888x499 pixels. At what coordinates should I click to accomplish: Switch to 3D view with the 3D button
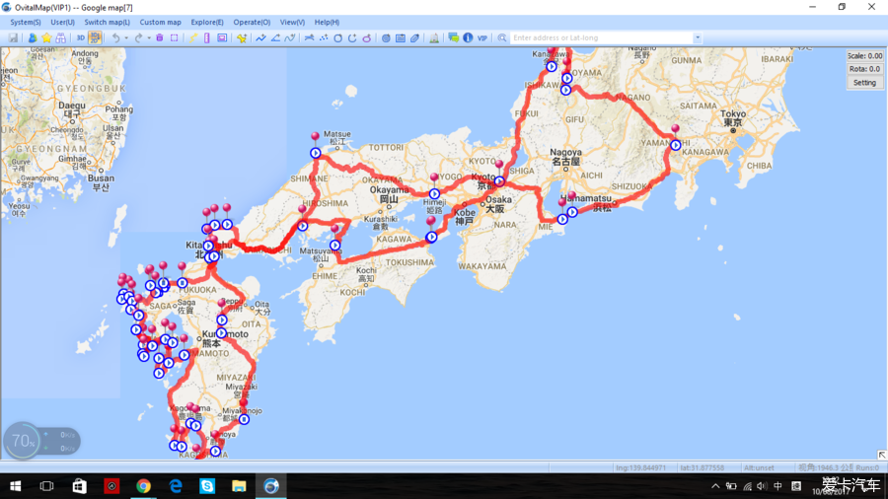click(x=81, y=37)
